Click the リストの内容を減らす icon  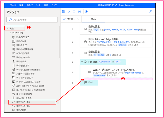coord(13,78)
